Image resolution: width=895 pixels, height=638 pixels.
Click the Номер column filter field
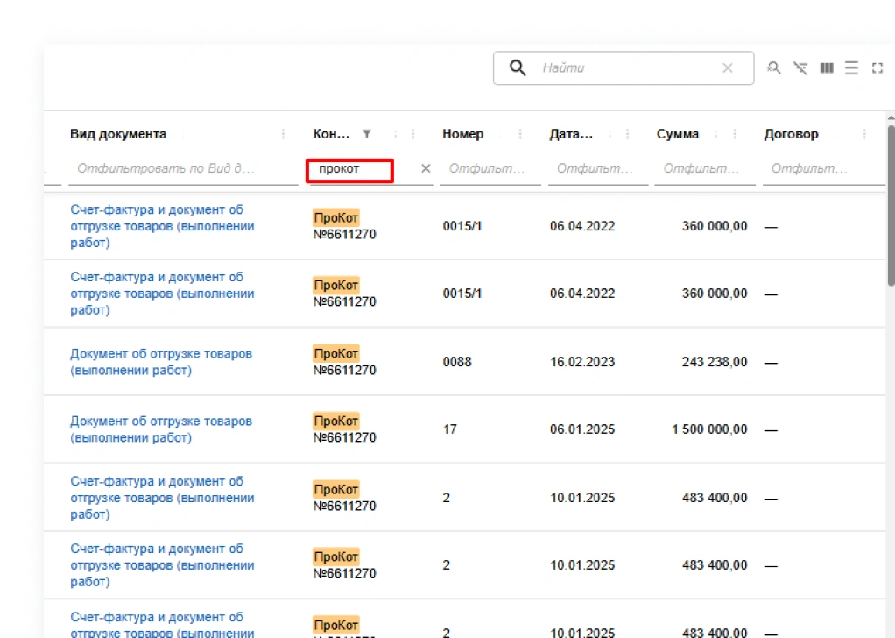tap(490, 168)
